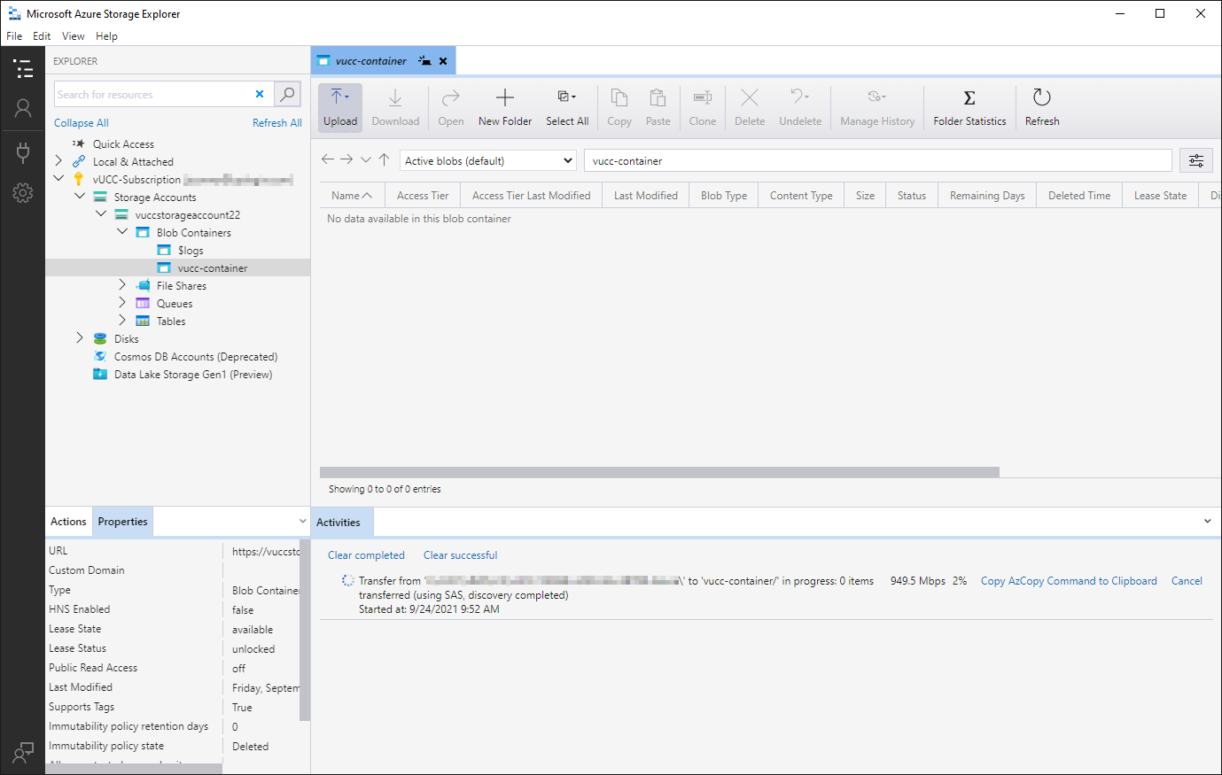This screenshot has height=775, width=1222.
Task: Cancel the in-progress transfer
Action: tap(1187, 581)
